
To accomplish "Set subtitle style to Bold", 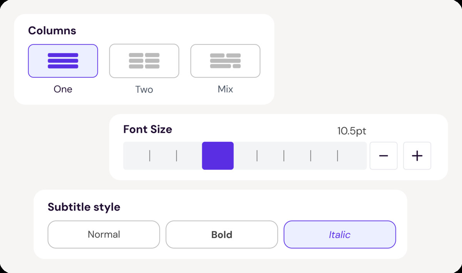I will pyautogui.click(x=222, y=234).
